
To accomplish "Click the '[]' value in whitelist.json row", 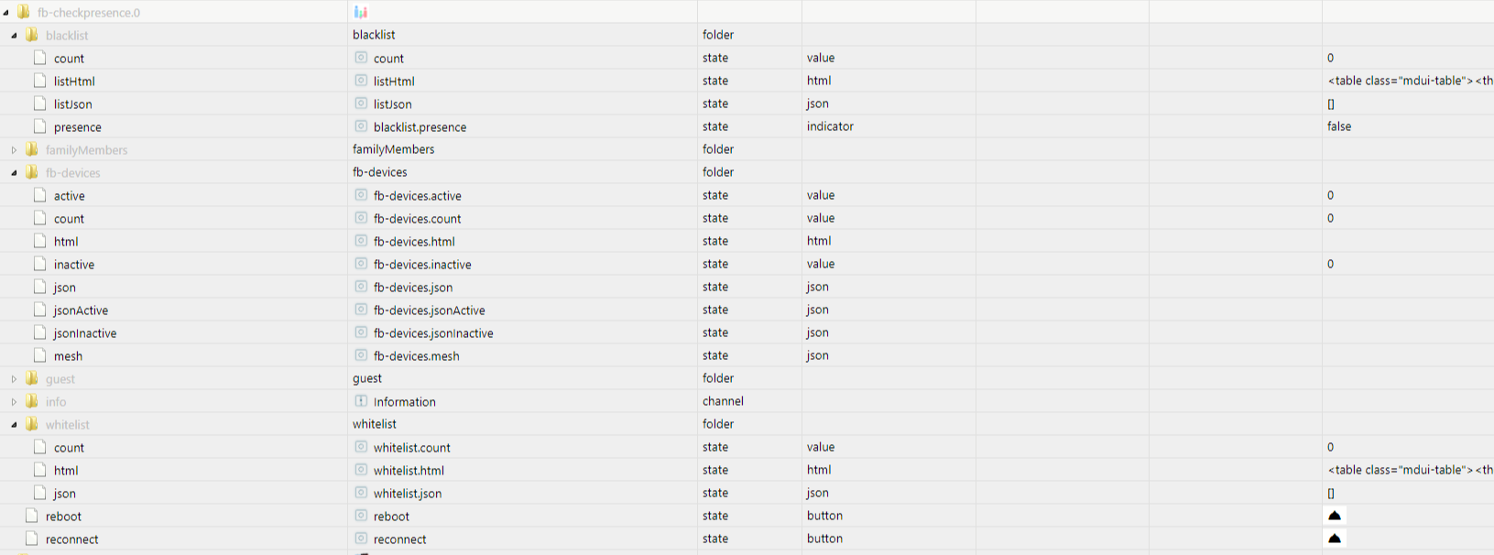I will pos(1331,493).
